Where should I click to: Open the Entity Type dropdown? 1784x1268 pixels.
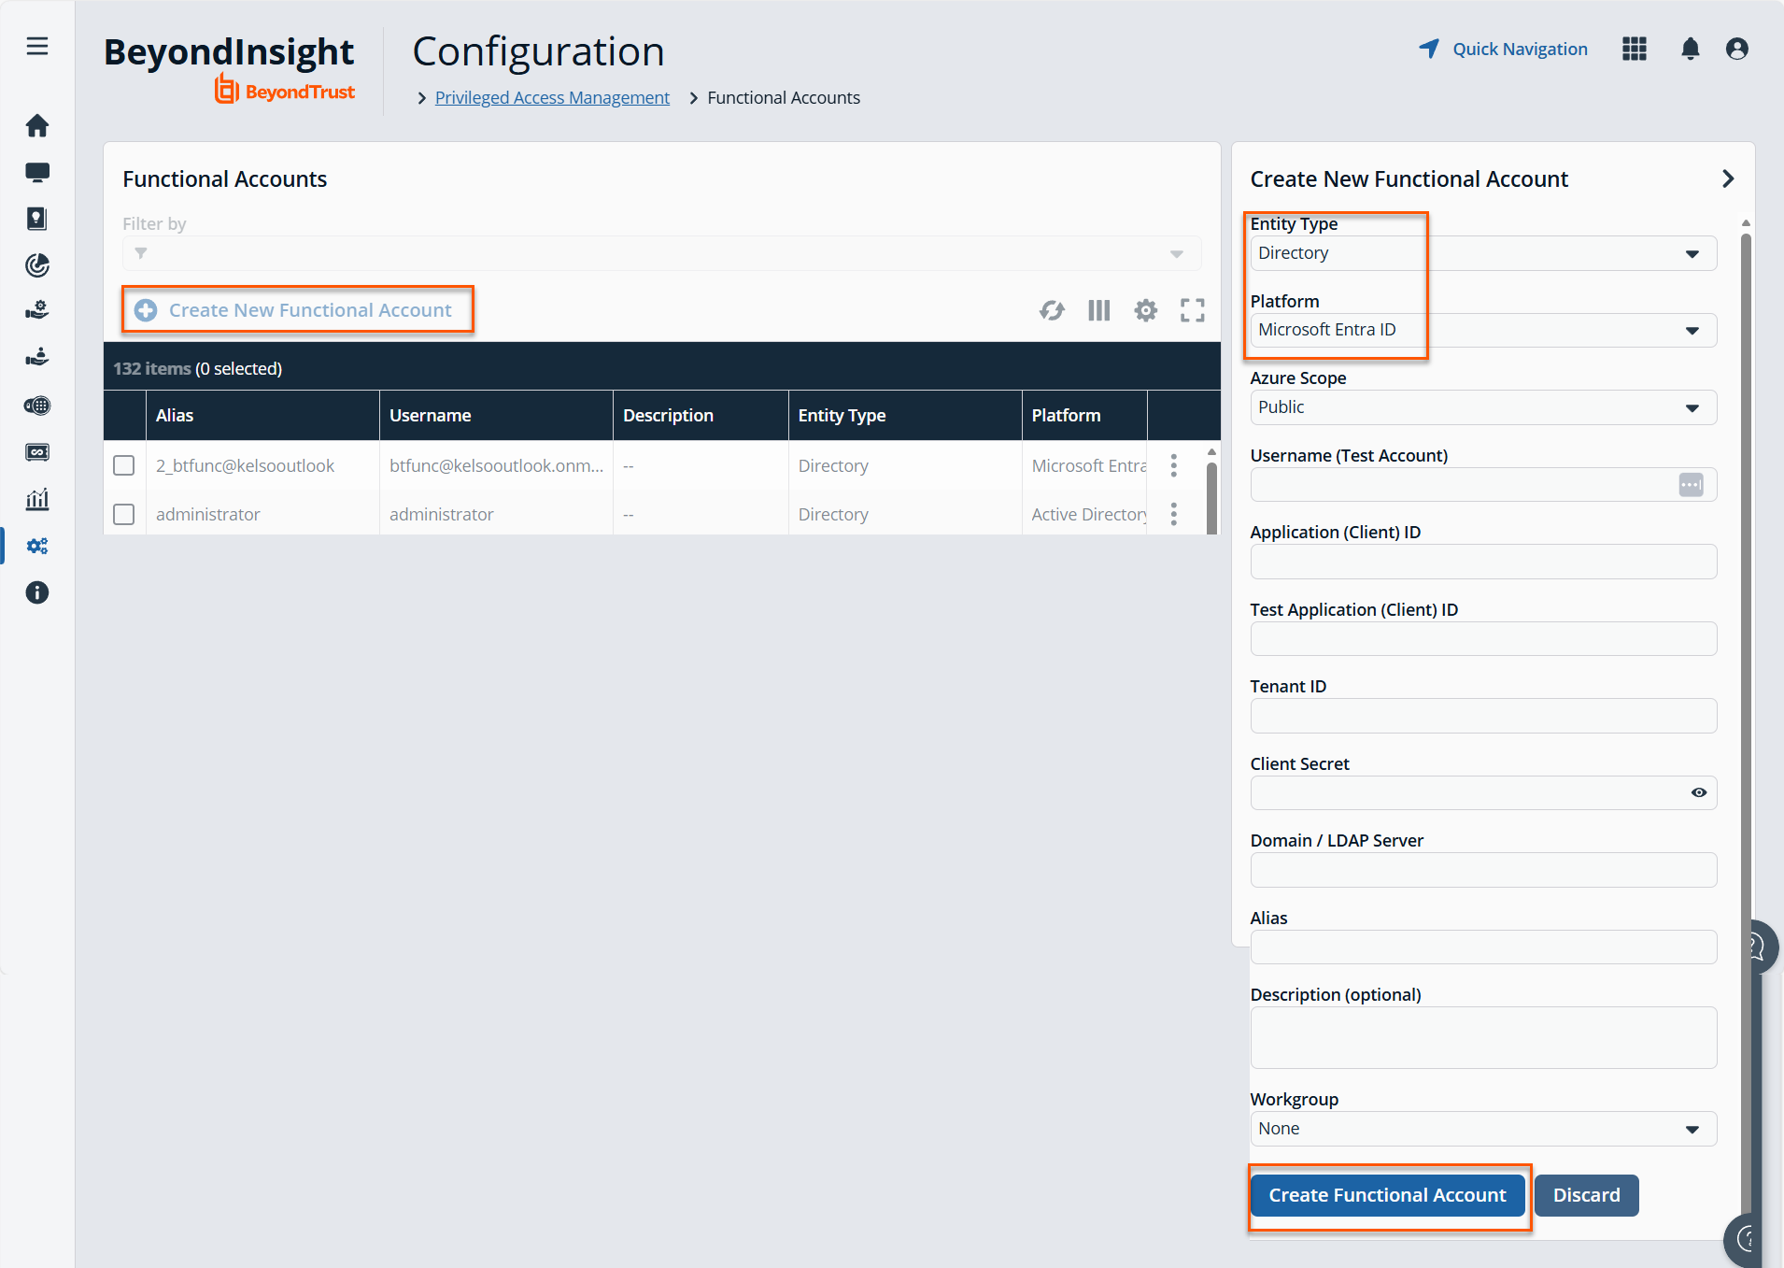[1484, 253]
